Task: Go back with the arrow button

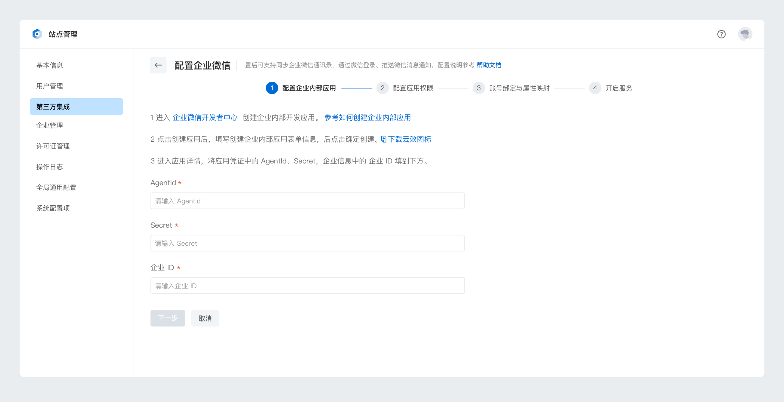Action: [x=158, y=65]
